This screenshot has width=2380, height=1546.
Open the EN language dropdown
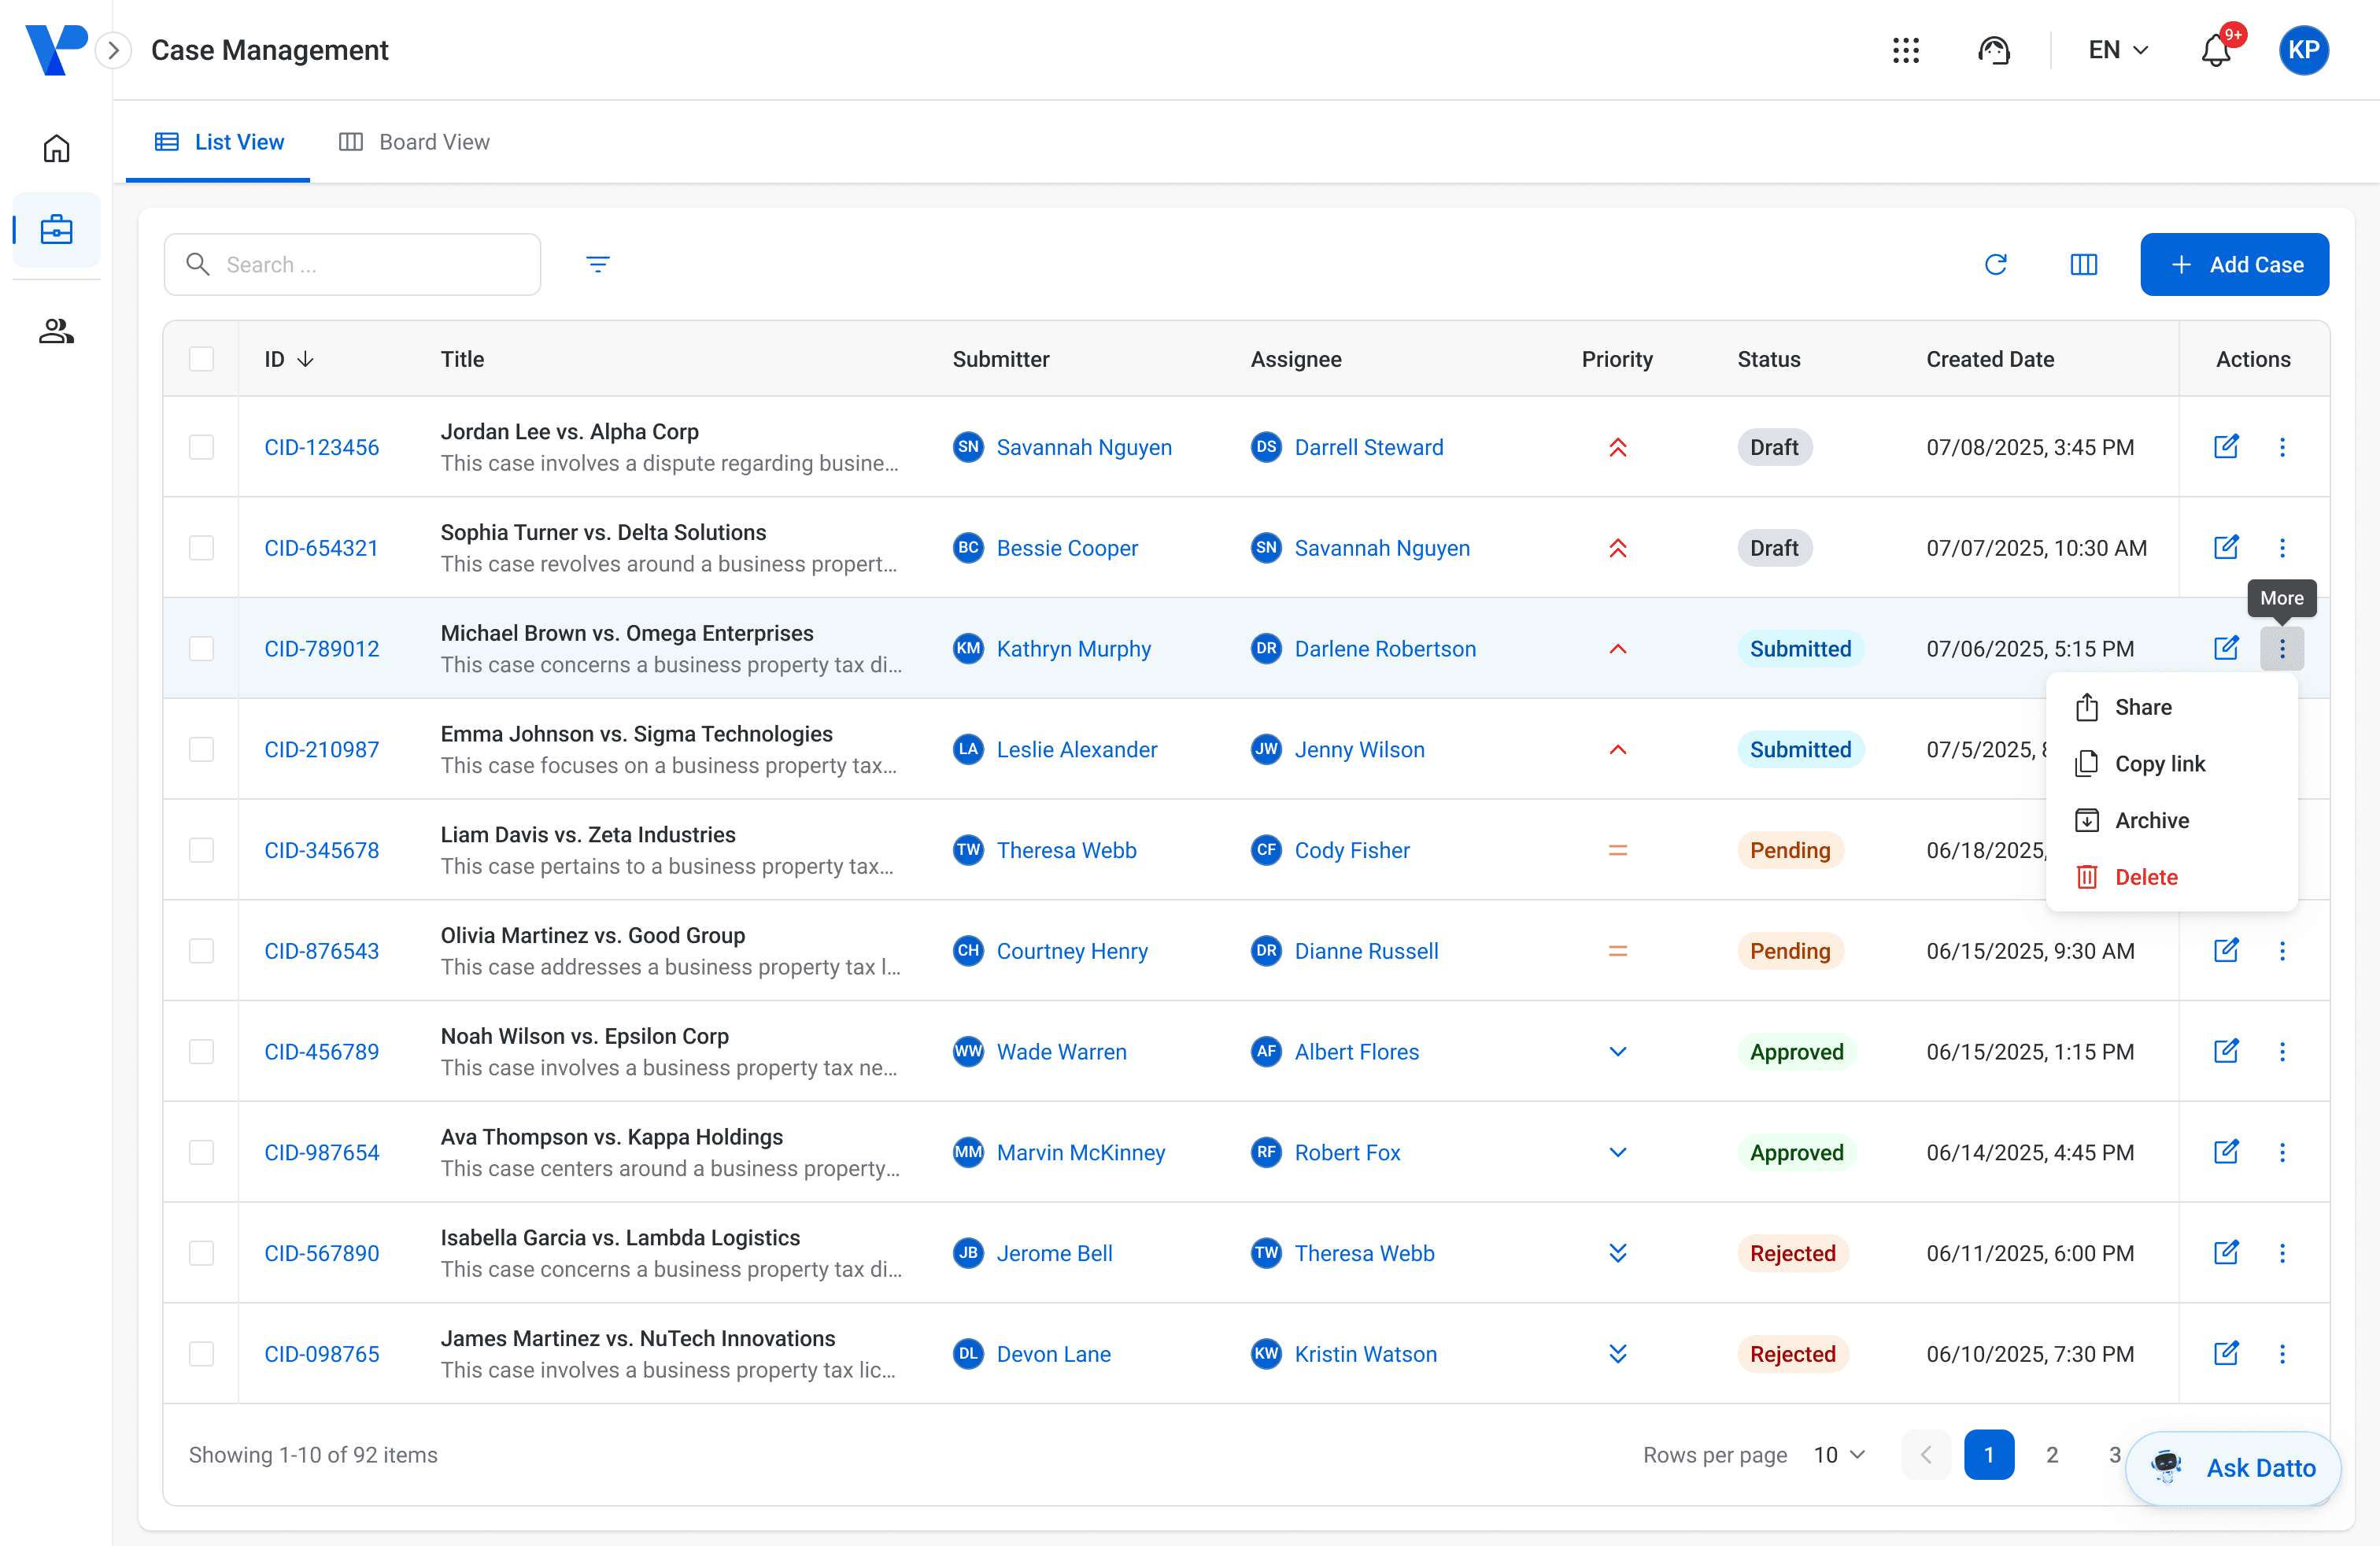point(2118,50)
